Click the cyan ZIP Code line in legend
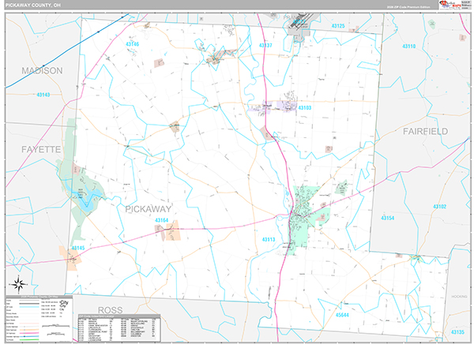Image resolution: width=474 pixels, height=344 pixels. tap(30, 307)
